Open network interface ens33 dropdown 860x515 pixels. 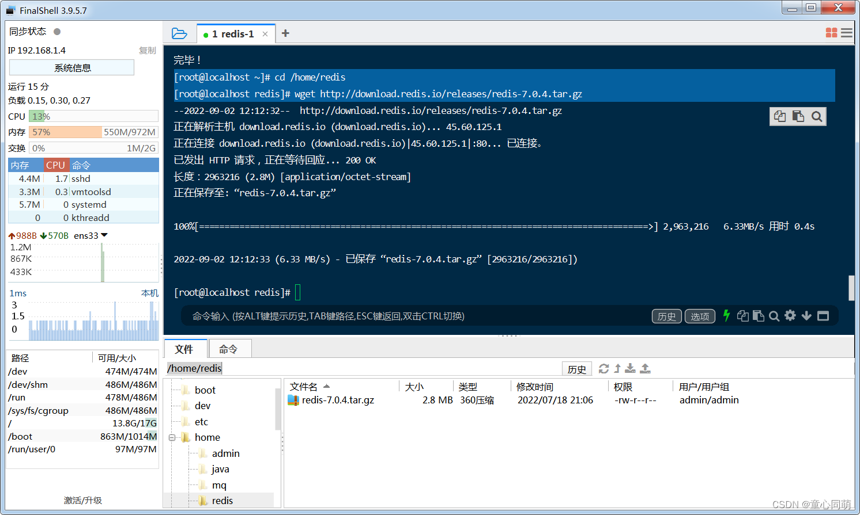[104, 235]
